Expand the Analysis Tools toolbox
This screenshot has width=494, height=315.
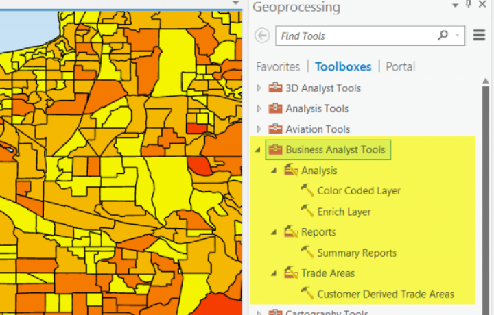259,108
